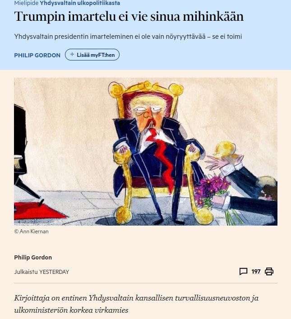This screenshot has width=291, height=319.
Task: Click the printer icon to print article
Action: point(269,271)
